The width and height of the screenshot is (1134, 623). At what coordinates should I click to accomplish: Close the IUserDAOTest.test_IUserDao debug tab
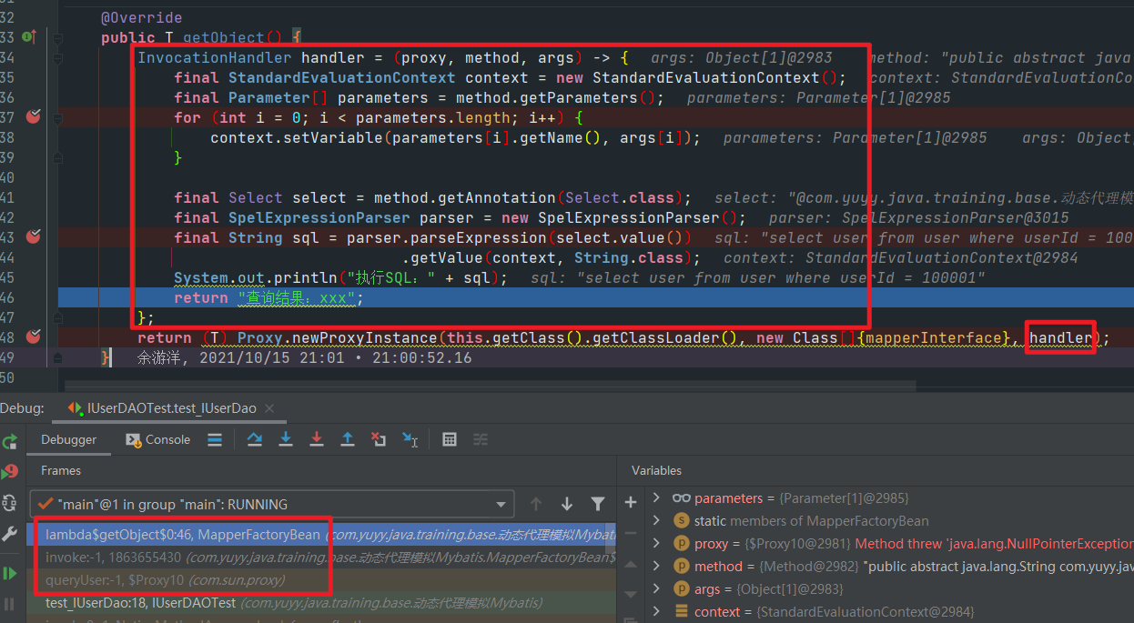tap(269, 409)
